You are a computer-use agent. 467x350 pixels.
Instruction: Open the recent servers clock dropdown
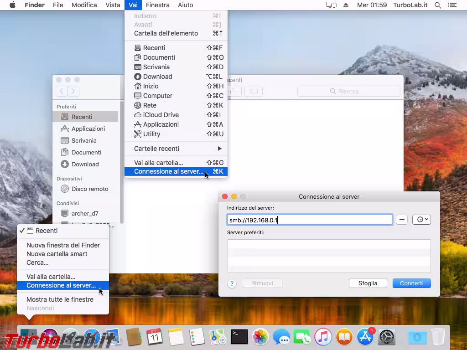coord(421,219)
